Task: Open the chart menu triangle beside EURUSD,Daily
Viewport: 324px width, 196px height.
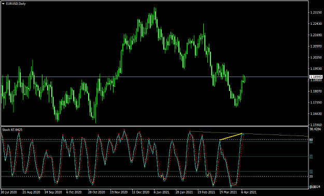Action: 3,4
